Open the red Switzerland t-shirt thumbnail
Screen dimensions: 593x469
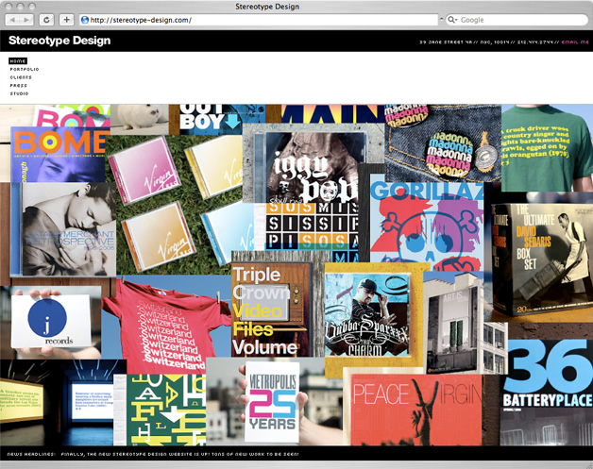166,325
